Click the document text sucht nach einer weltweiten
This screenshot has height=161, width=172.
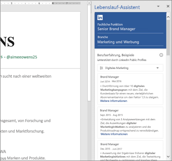point(27,76)
